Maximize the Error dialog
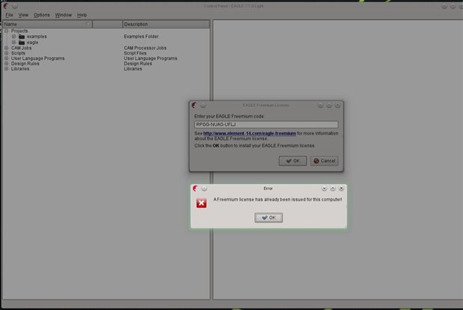This screenshot has height=310, width=463. click(x=333, y=188)
